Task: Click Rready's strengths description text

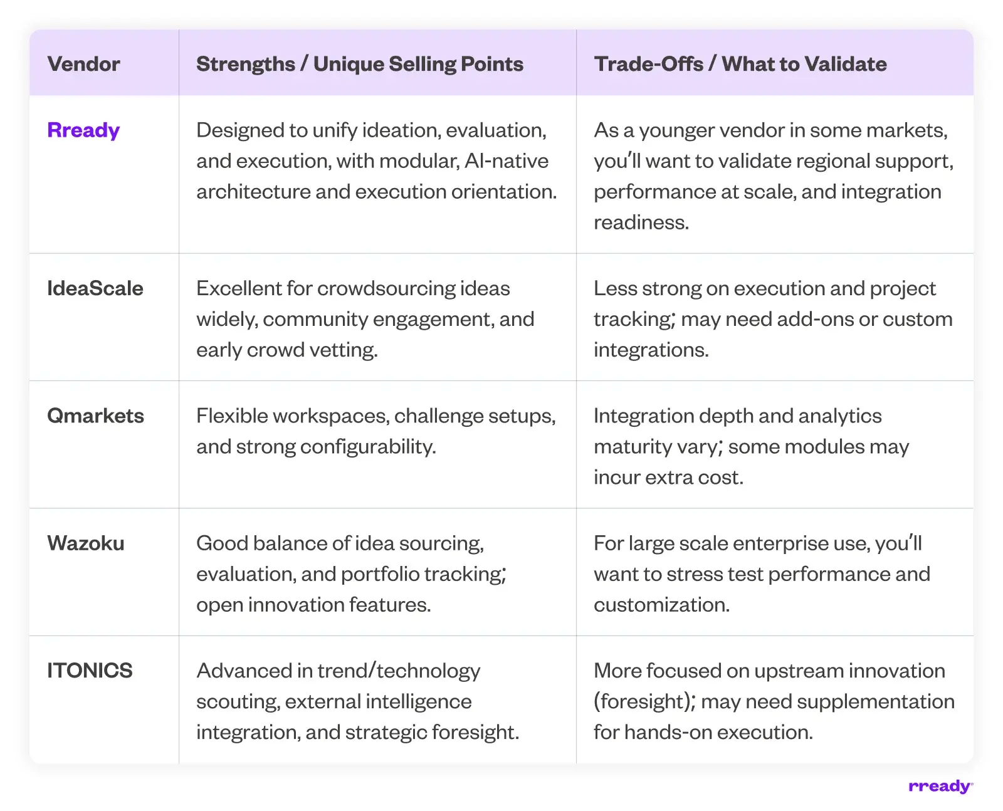Action: (376, 161)
